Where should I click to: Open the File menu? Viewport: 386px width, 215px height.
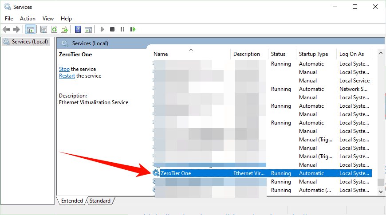click(x=9, y=19)
